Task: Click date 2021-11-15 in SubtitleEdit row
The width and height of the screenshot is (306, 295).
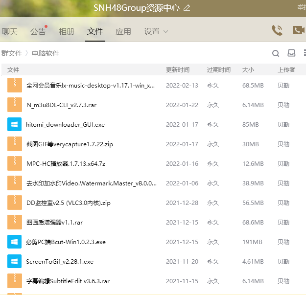Action: click(182, 281)
